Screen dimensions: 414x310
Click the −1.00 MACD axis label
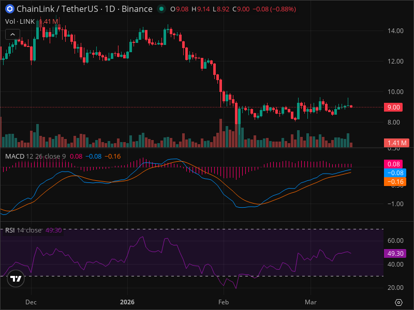click(395, 204)
